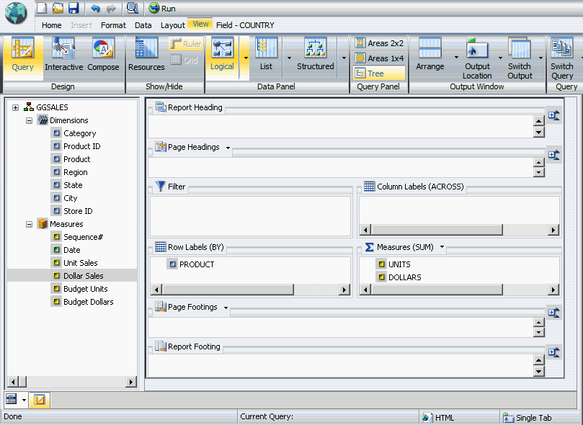
Task: Toggle the Resources panel
Action: [x=146, y=54]
